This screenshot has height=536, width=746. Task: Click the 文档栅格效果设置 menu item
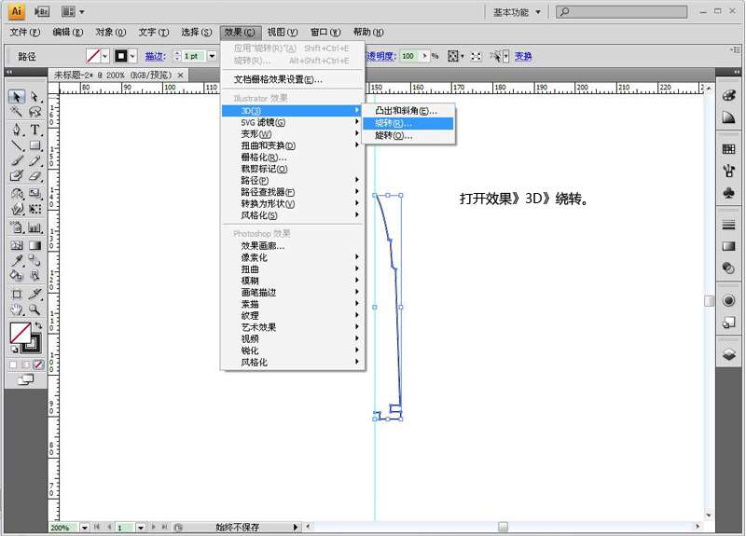click(293, 79)
